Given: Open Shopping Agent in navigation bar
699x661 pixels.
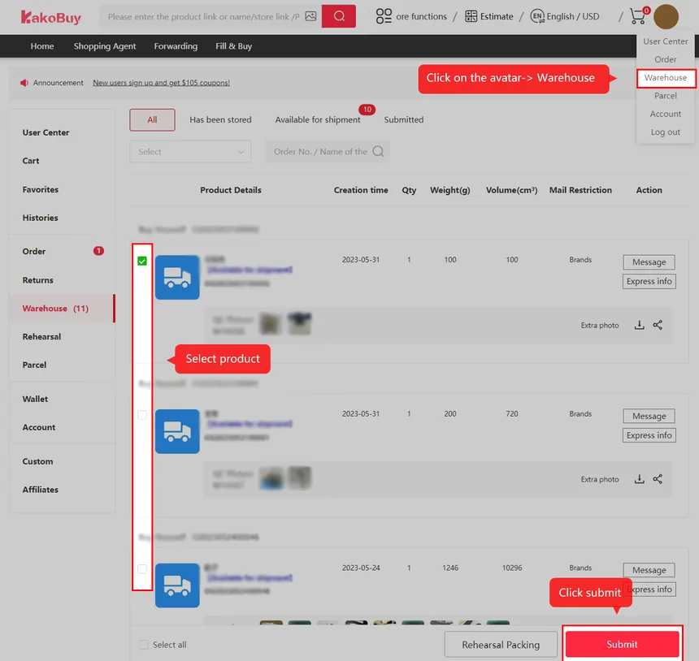Looking at the screenshot, I should tap(105, 46).
